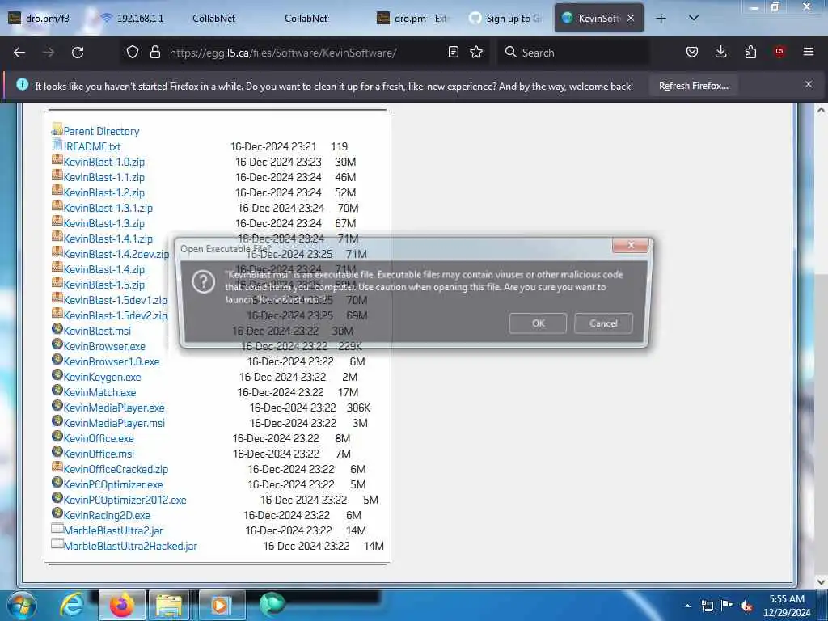Image resolution: width=828 pixels, height=621 pixels.
Task: Toggle reader view icon in address bar
Action: click(x=453, y=53)
